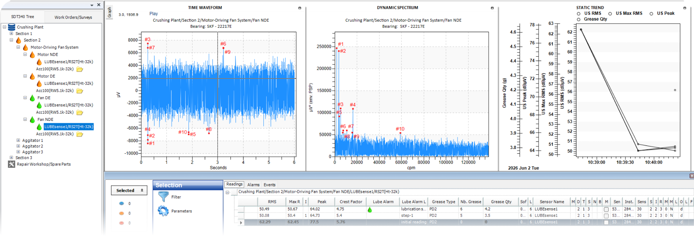Collapse readings group in bottom grid

(228, 192)
